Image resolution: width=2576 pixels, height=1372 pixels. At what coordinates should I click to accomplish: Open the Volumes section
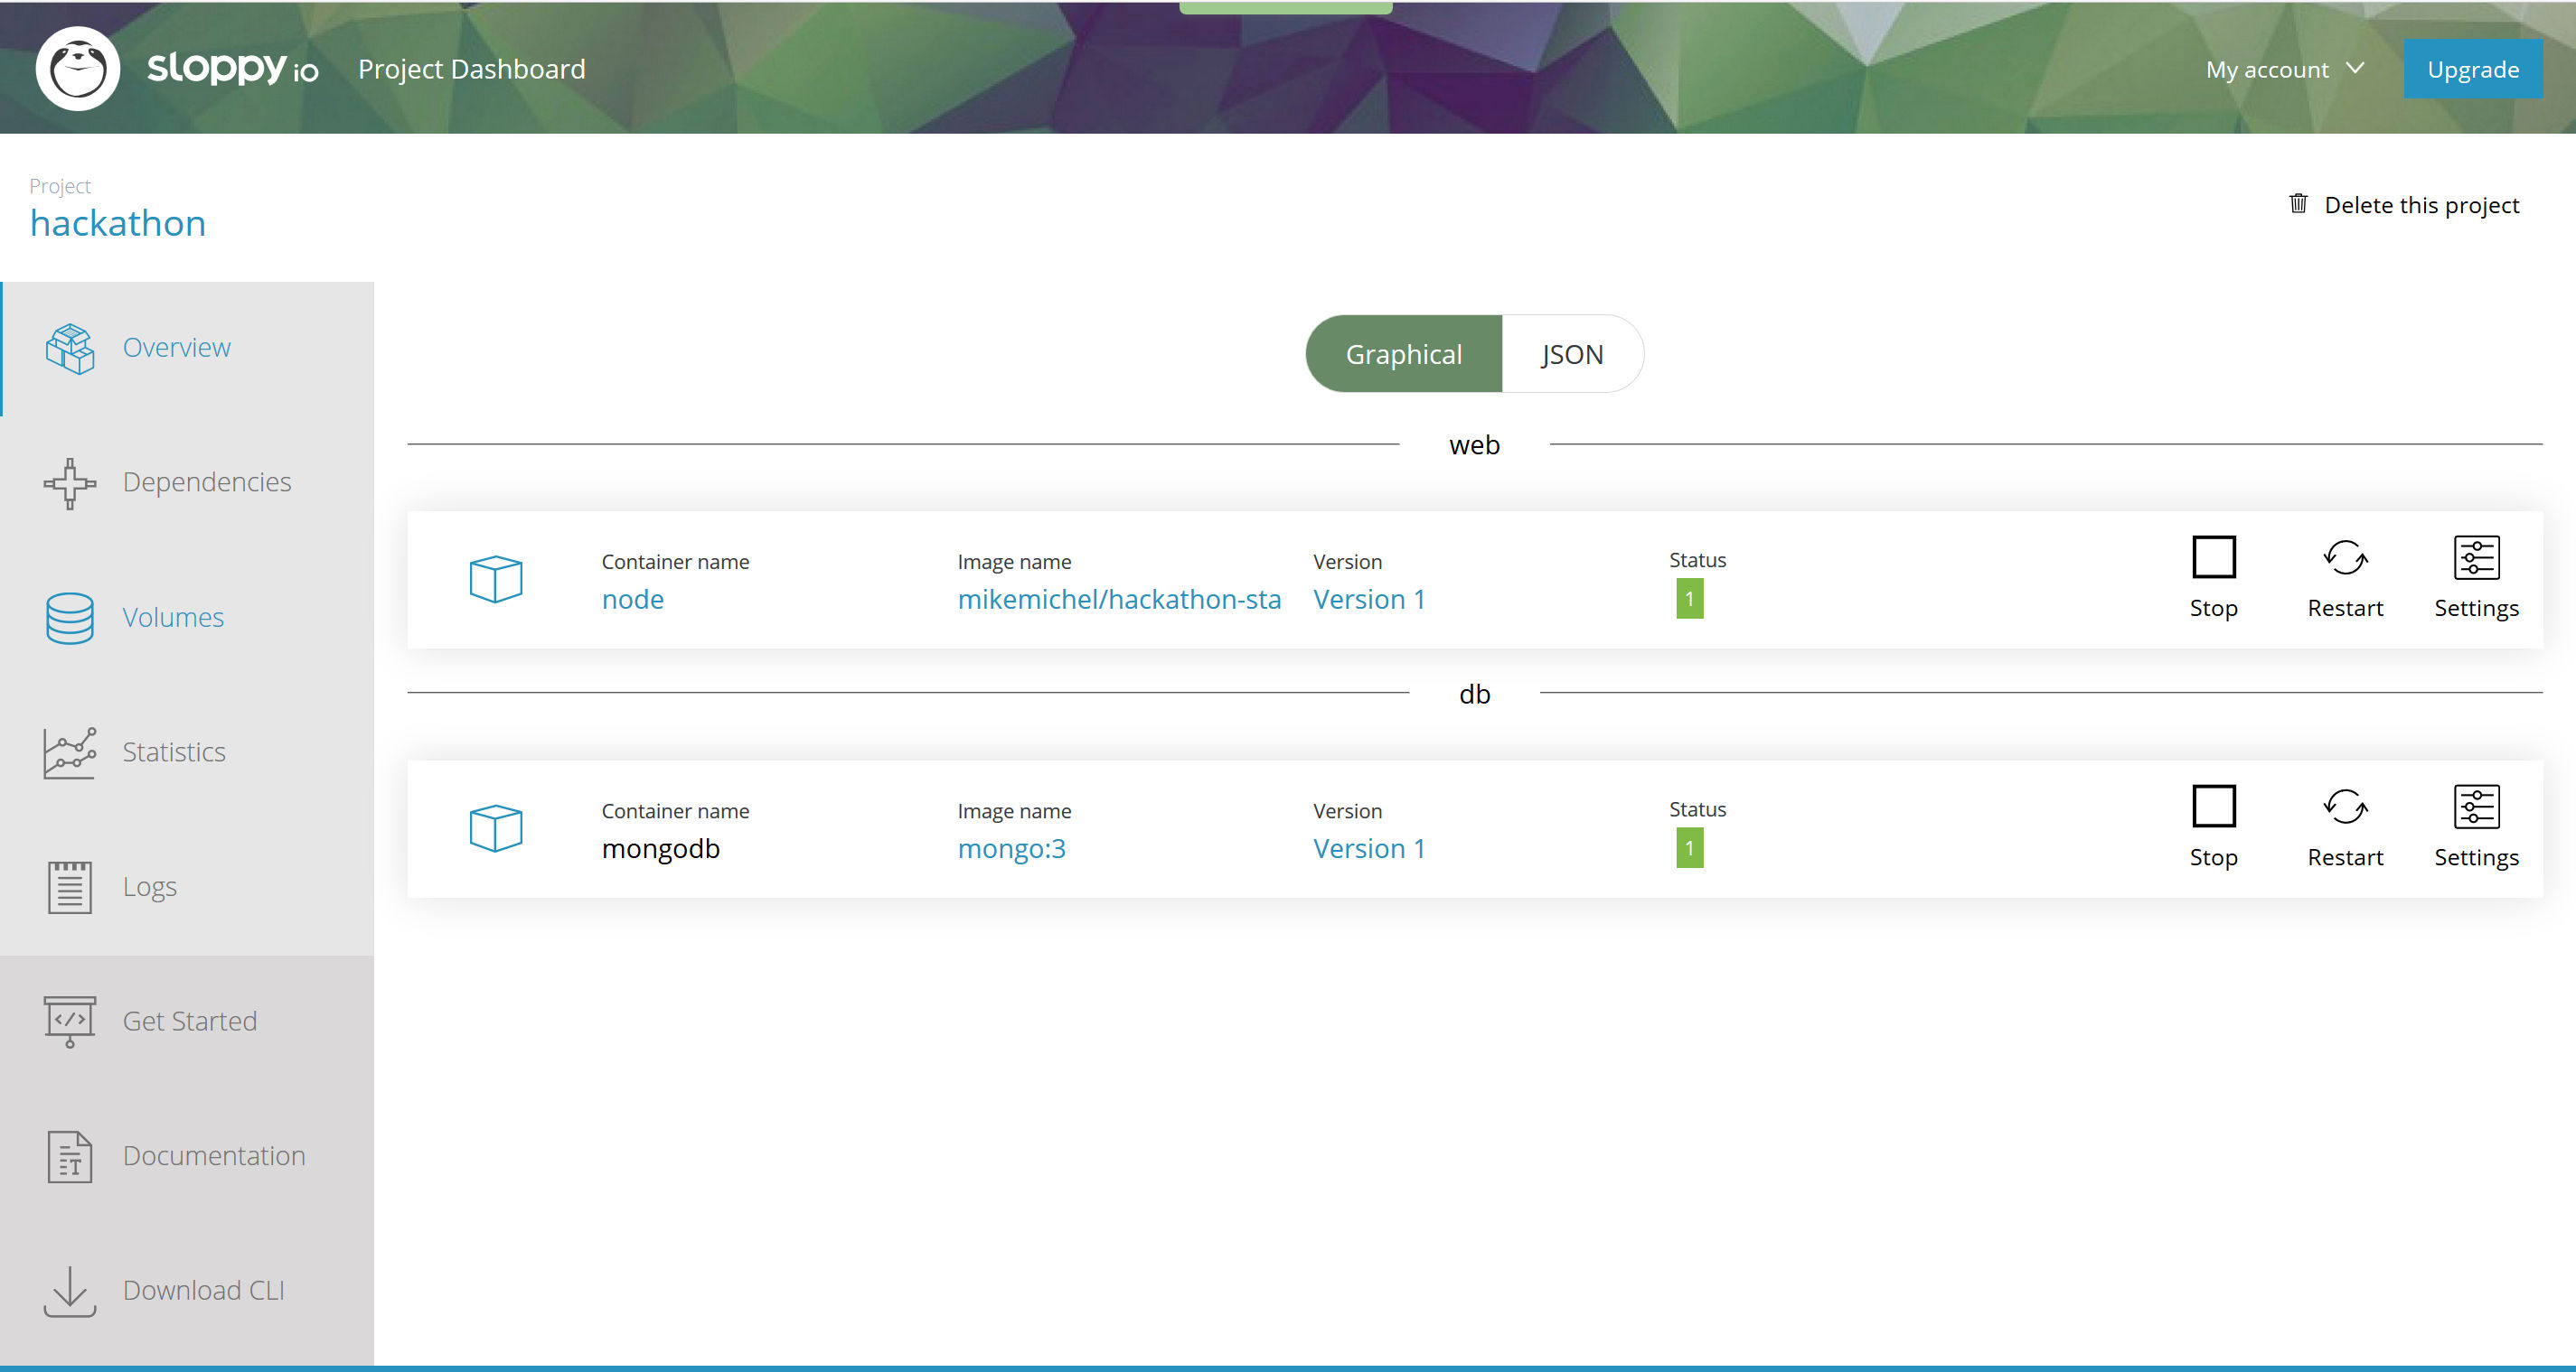pyautogui.click(x=188, y=618)
